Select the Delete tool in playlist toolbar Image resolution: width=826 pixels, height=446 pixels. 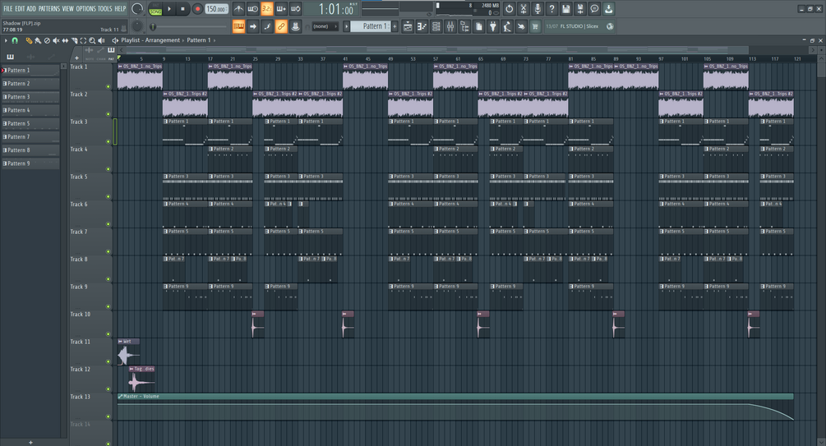[47, 40]
